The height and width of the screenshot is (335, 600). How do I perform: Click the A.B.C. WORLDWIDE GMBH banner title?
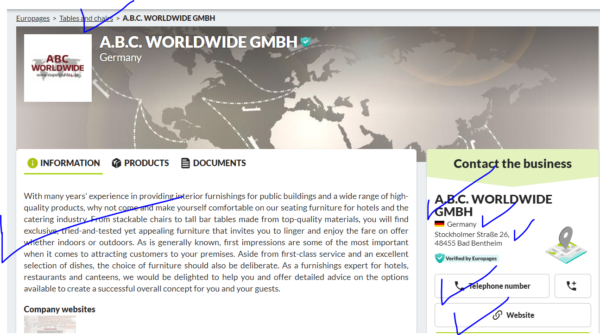[x=198, y=42]
